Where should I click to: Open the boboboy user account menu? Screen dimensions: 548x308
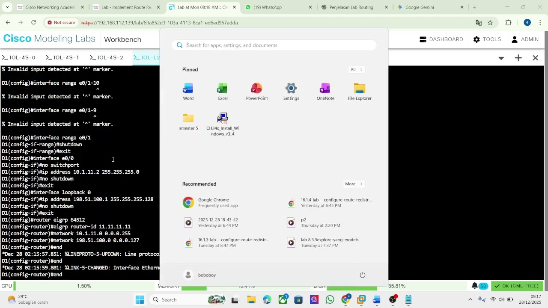click(200, 275)
